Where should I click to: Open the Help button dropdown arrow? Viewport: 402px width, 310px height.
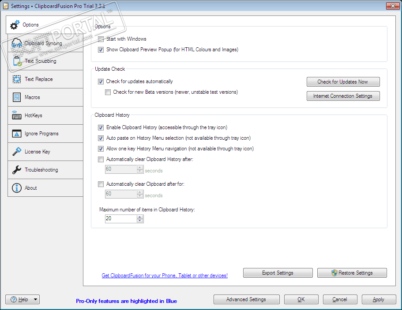[35, 299]
